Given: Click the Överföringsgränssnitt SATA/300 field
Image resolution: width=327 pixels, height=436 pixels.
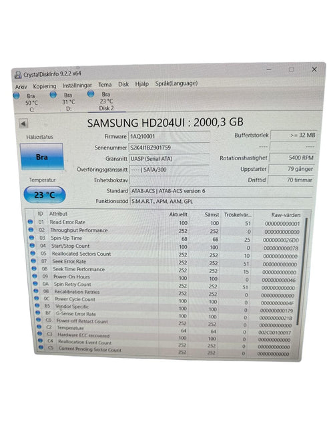Looking at the screenshot, I should click(169, 170).
